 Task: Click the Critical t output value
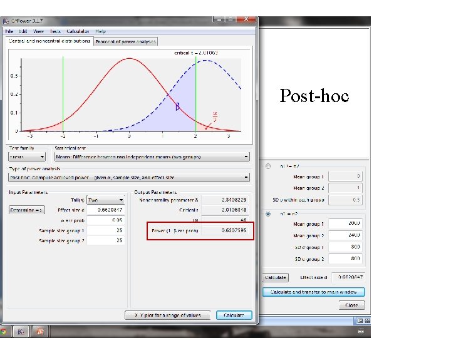225,210
